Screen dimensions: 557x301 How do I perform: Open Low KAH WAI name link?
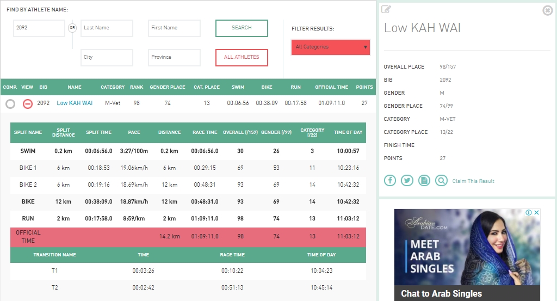75,103
